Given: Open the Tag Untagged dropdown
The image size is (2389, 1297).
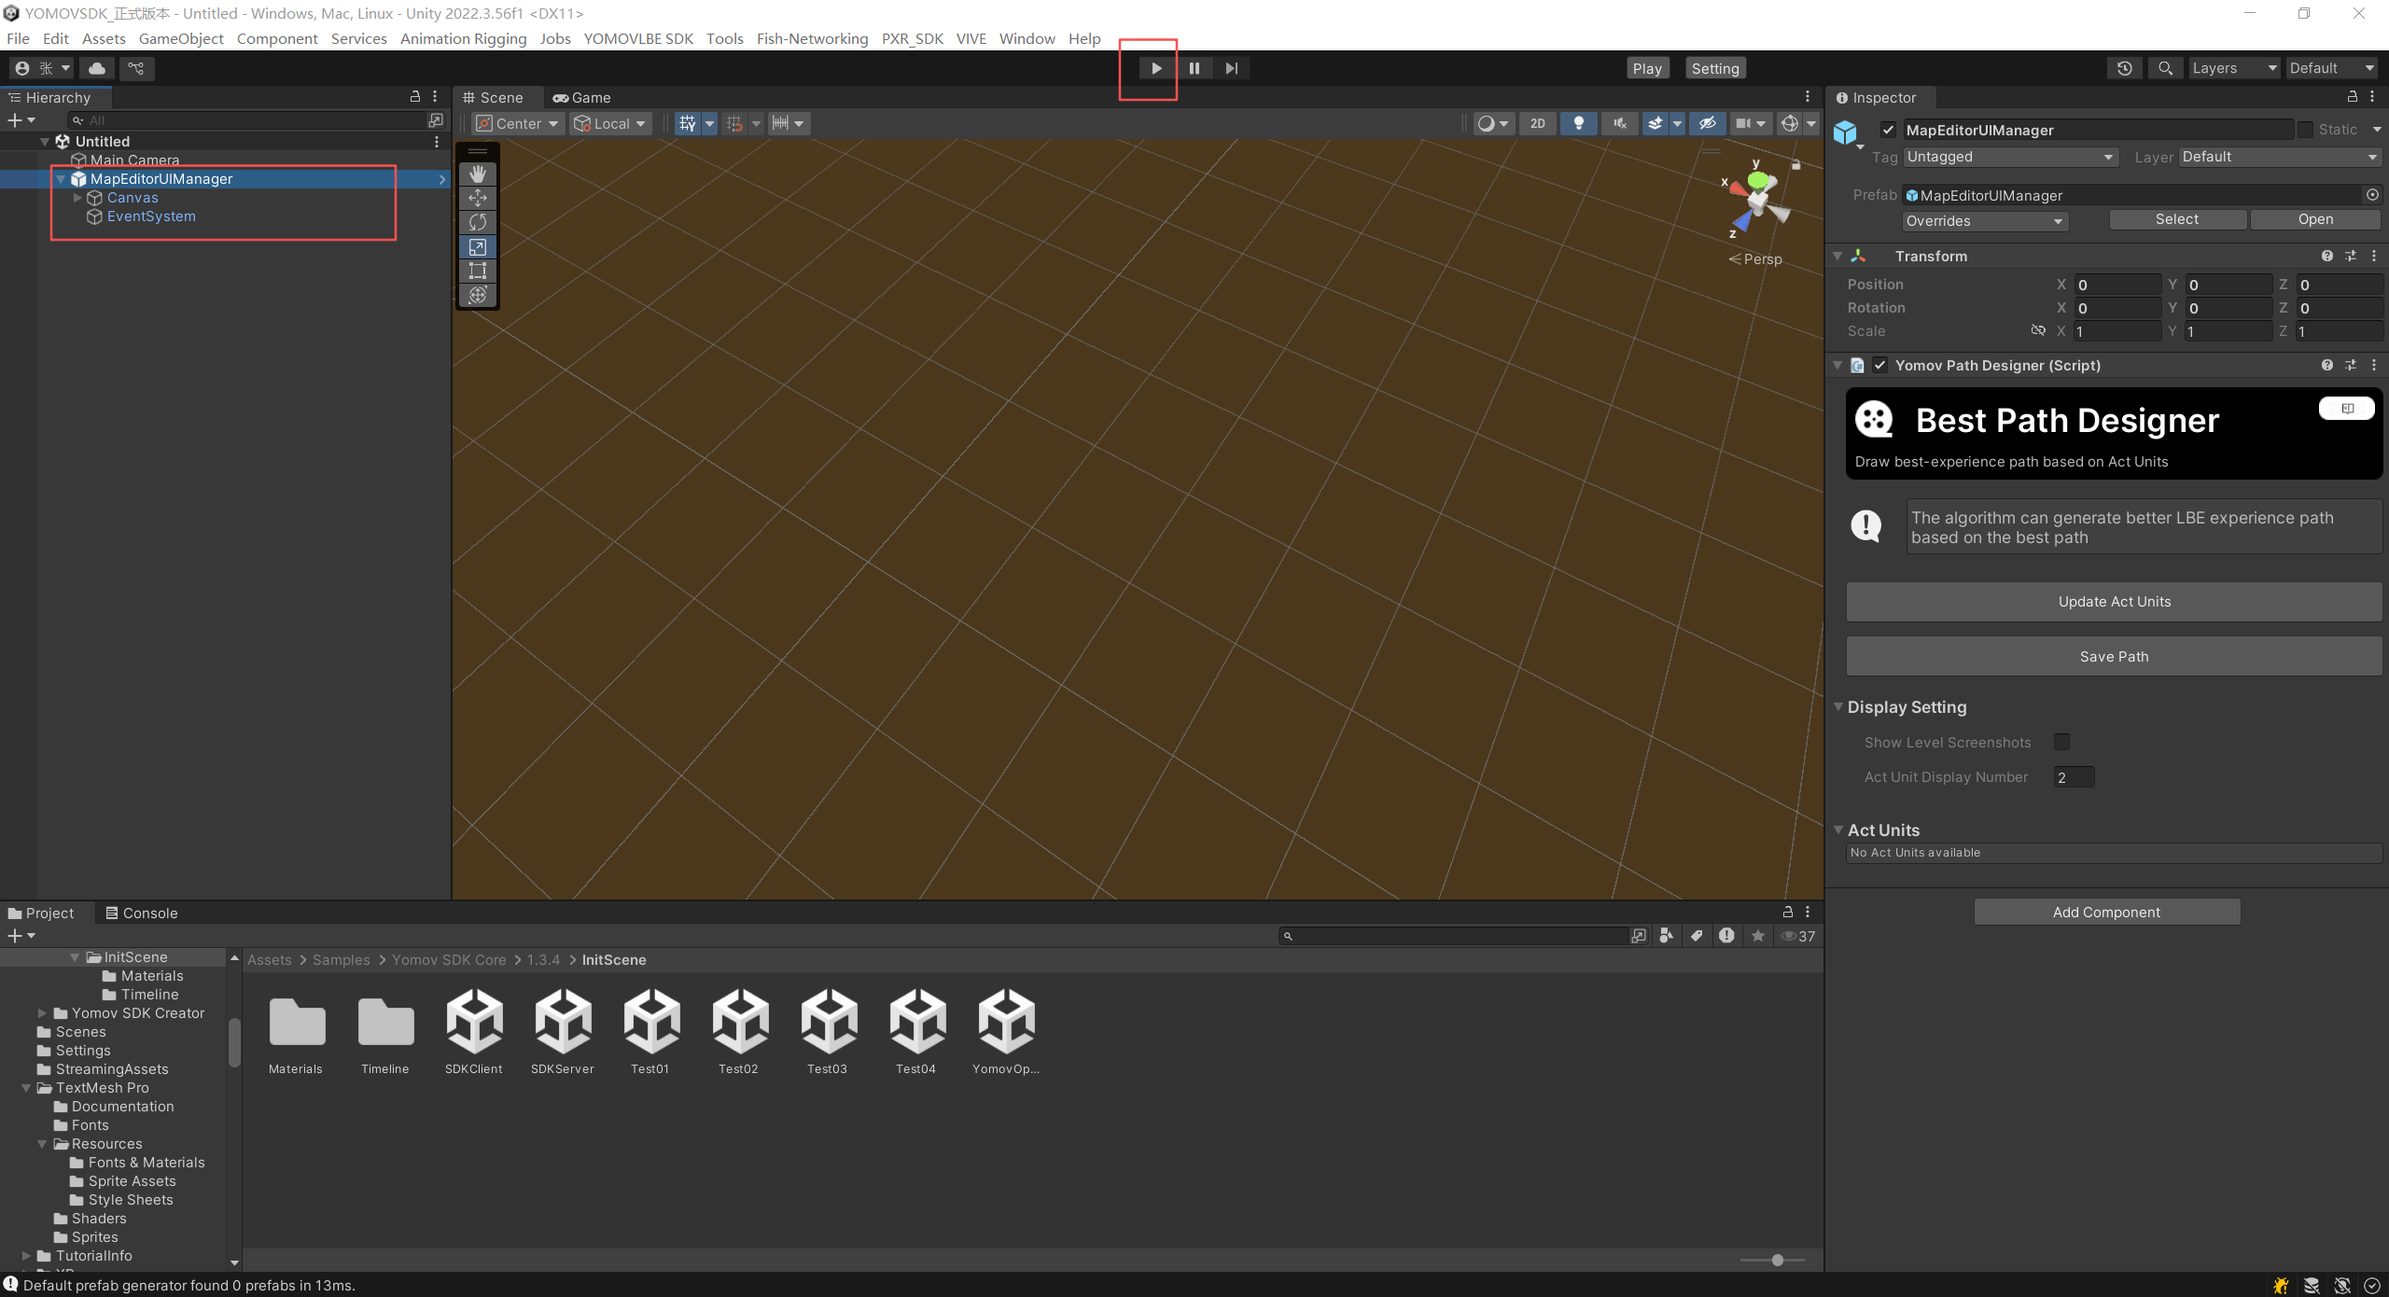Looking at the screenshot, I should pyautogui.click(x=2010, y=157).
